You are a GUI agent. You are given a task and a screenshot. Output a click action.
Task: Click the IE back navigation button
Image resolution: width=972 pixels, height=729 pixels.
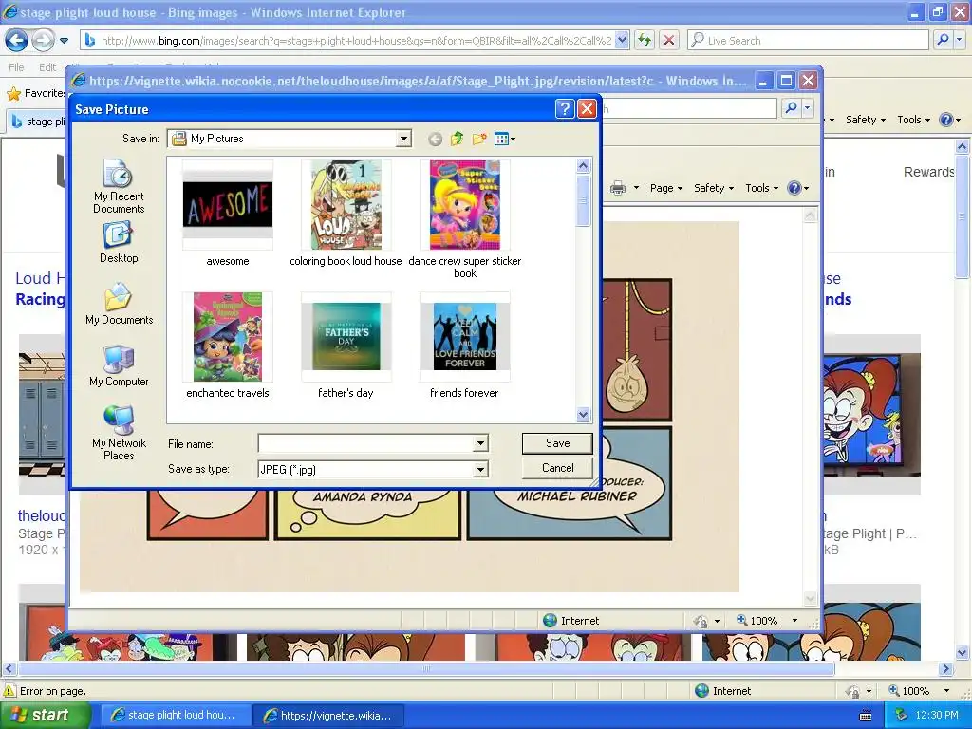pos(17,41)
